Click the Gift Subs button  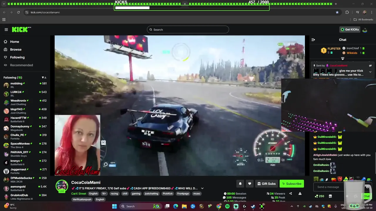pyautogui.click(x=266, y=184)
